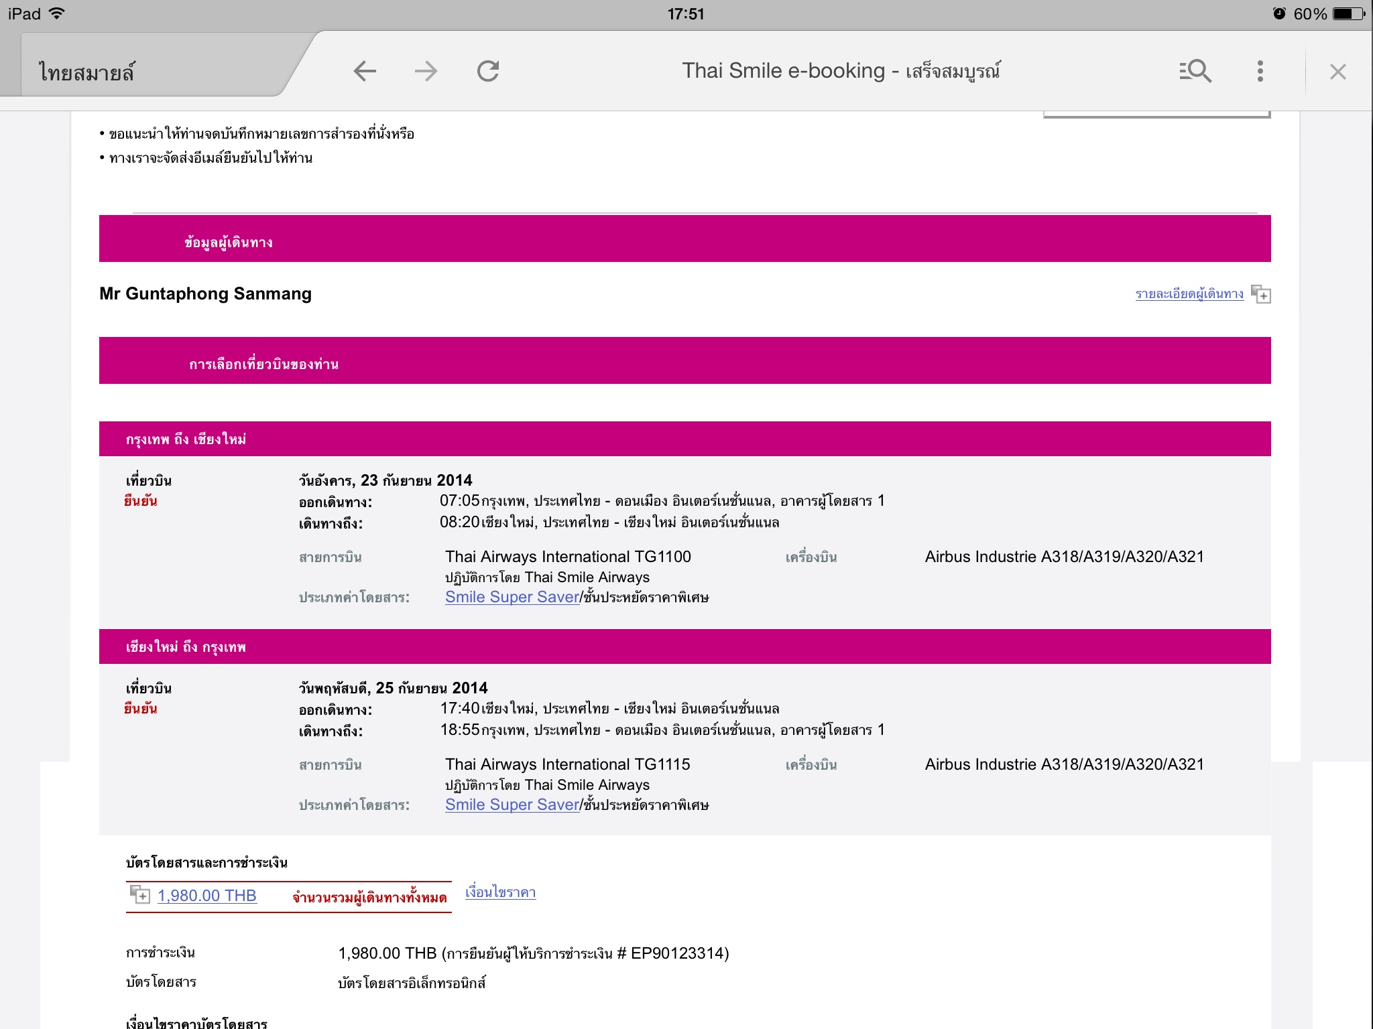Click the page title Thai Smile e-booking

tap(841, 70)
